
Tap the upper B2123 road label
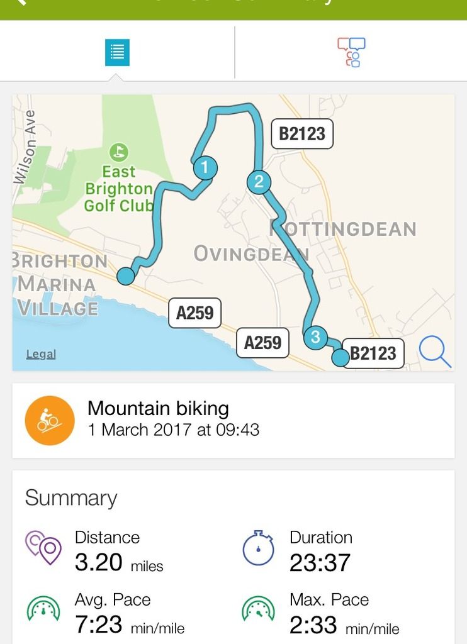click(x=302, y=134)
